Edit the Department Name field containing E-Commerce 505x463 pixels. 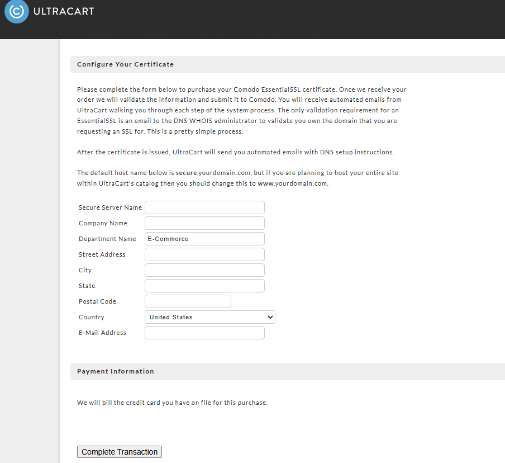click(204, 239)
